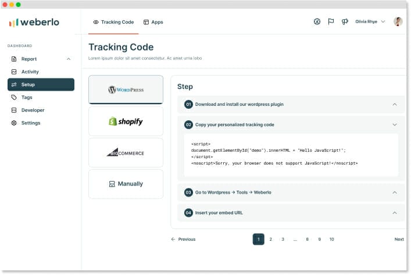Expand step 01 Download and install plugin
This screenshot has height=275, width=411.
291,104
